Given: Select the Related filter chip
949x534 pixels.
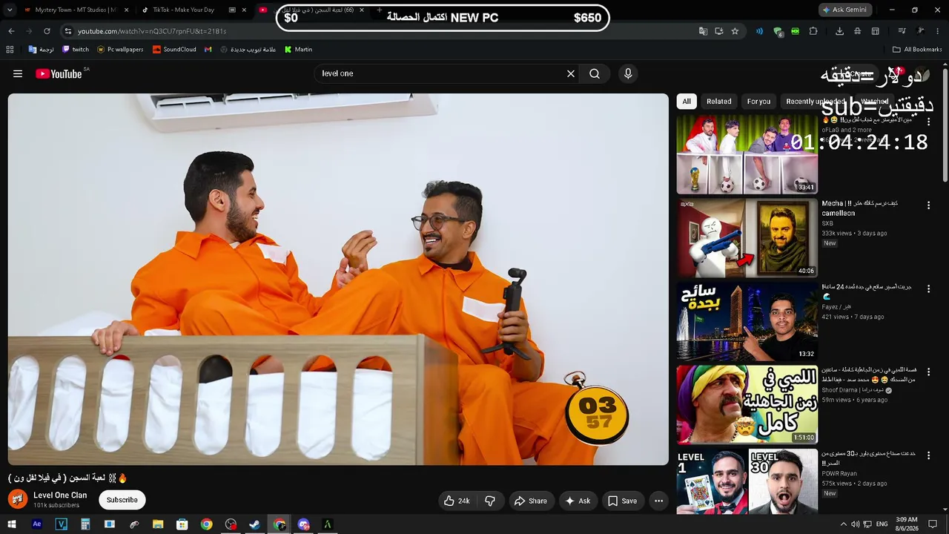Looking at the screenshot, I should click(718, 102).
